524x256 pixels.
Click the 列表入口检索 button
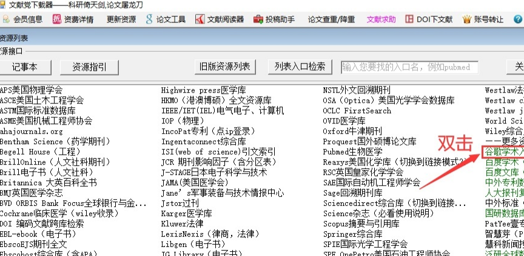click(x=300, y=67)
